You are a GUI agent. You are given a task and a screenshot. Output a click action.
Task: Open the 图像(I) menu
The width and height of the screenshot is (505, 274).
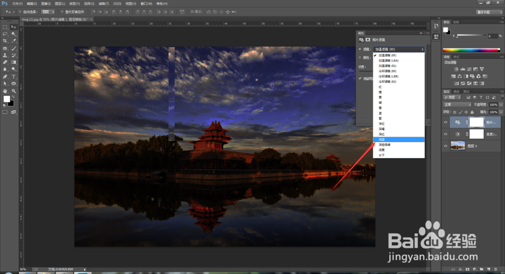pos(46,4)
